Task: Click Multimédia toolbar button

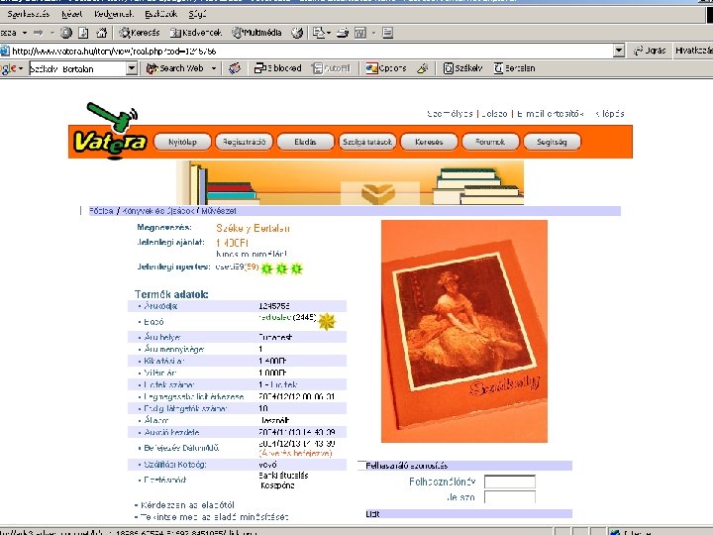Action: [256, 33]
